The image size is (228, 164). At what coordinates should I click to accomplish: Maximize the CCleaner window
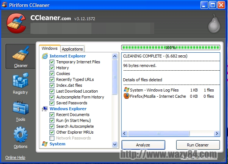213,5
